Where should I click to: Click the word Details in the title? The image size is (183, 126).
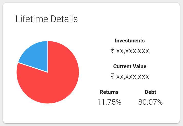point(64,19)
